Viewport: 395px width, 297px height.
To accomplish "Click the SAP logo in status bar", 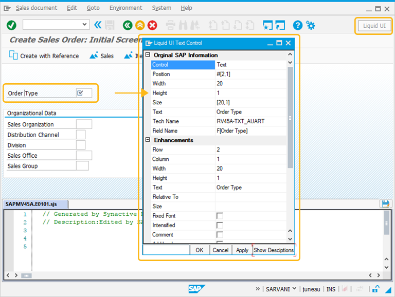I will 196,289.
